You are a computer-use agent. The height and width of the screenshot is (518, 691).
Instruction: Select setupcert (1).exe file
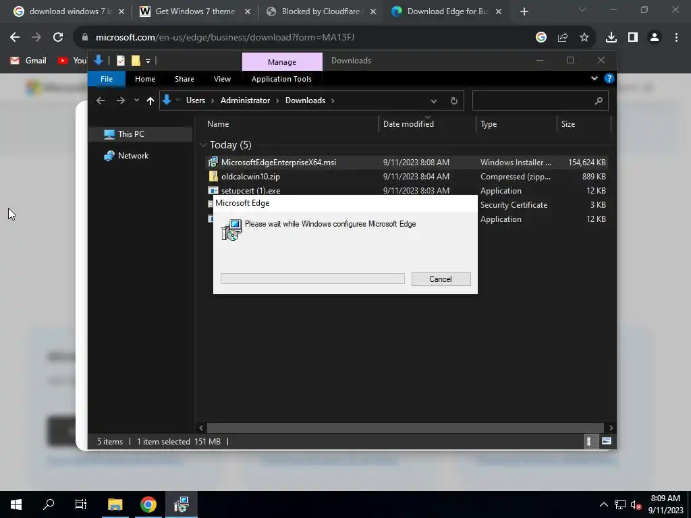click(x=407, y=190)
